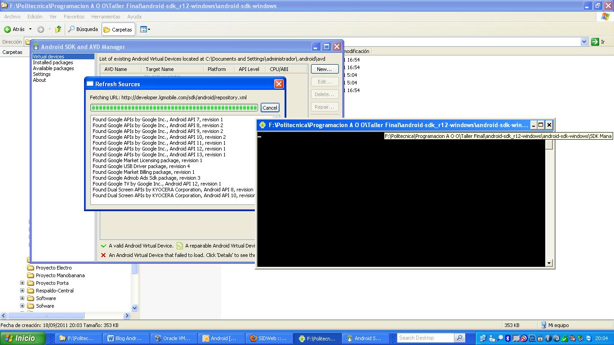Switch to Oracle VM taskbar item
Screen dimensions: 614x345
click(172, 338)
